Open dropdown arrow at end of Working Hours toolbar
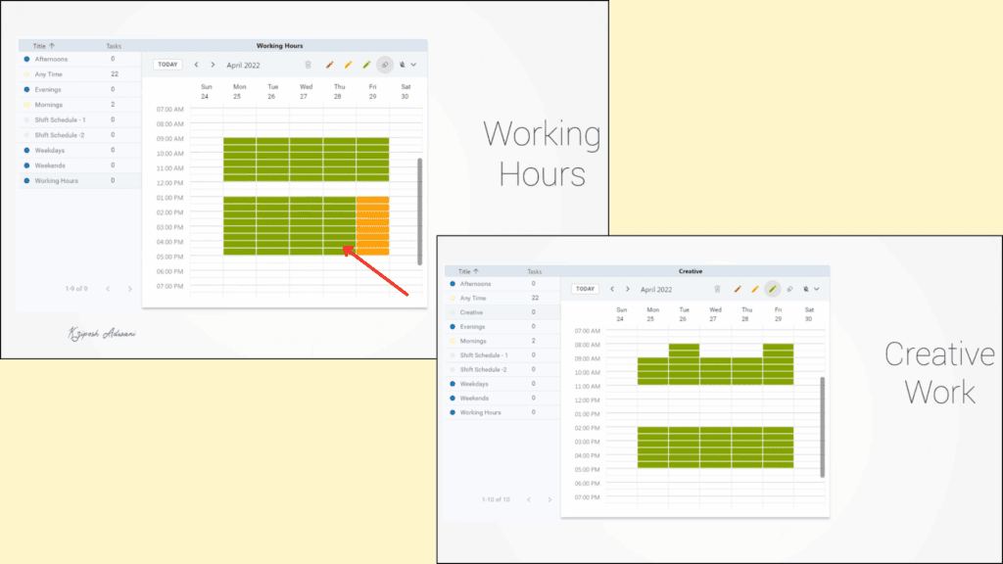Screen dimensions: 1003x564 [413, 65]
